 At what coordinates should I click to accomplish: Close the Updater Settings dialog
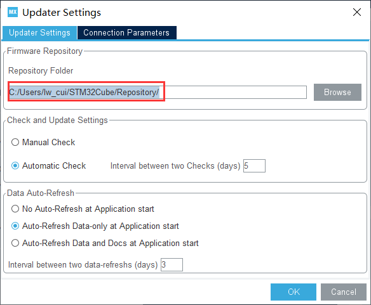click(x=357, y=12)
